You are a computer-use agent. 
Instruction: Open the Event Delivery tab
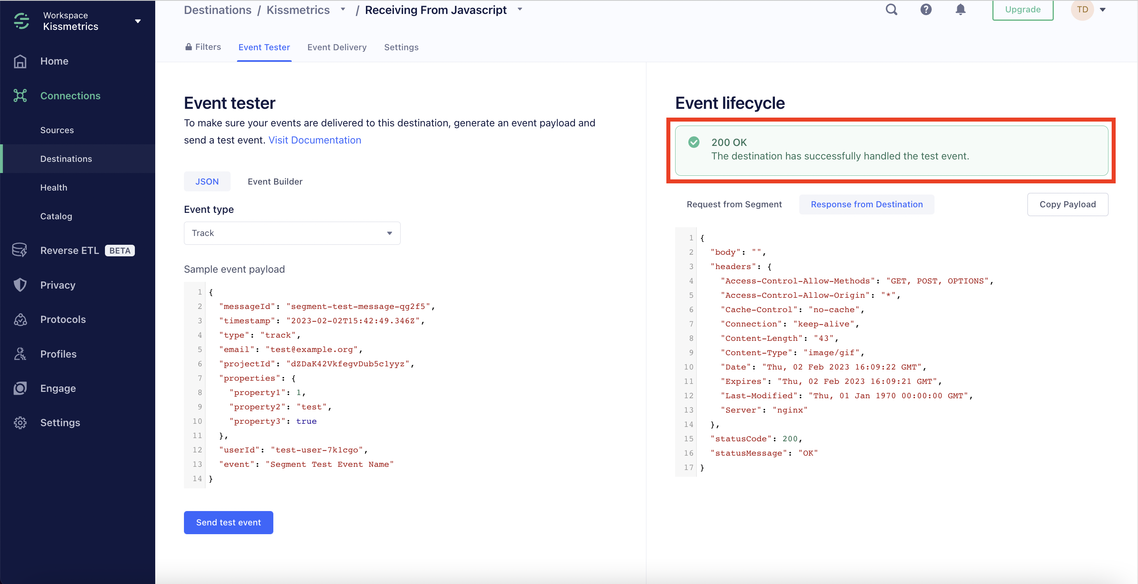point(337,47)
